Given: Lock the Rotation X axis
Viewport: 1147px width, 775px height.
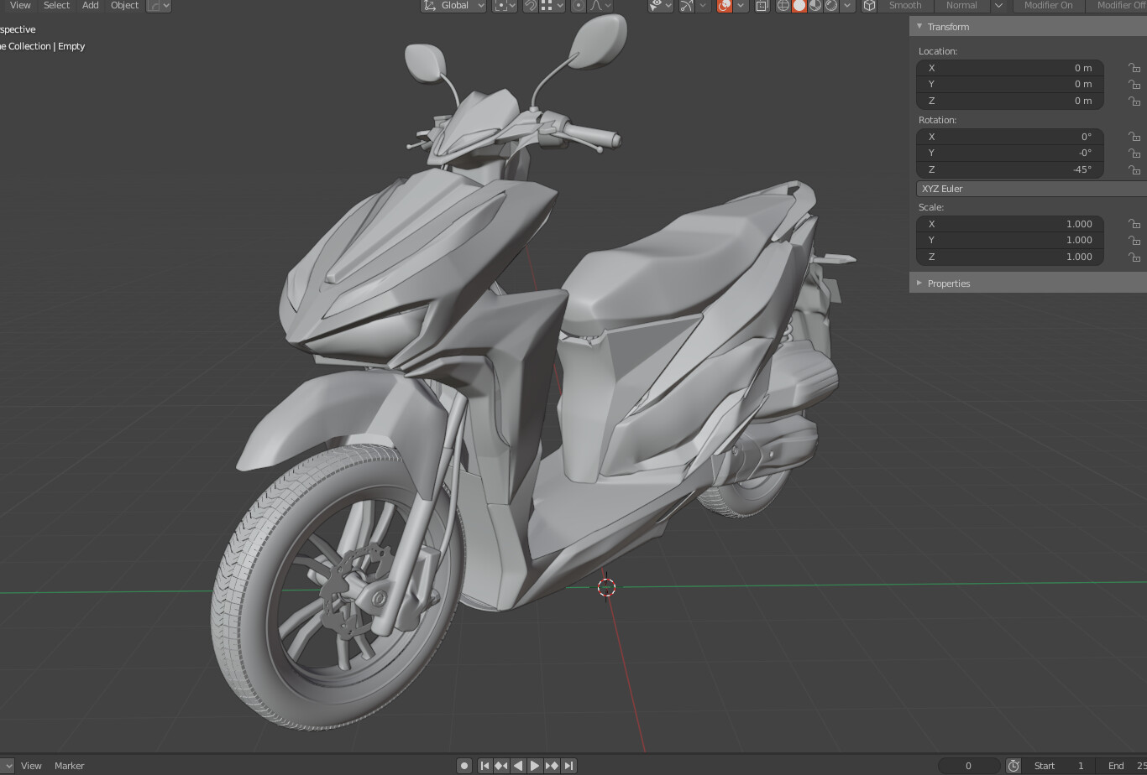Looking at the screenshot, I should coord(1134,137).
